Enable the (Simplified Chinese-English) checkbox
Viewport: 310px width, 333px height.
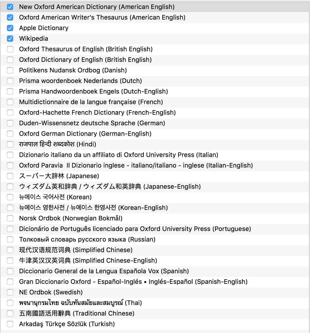(x=10, y=261)
